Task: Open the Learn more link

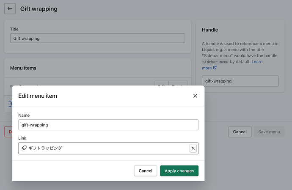Action: [x=257, y=62]
